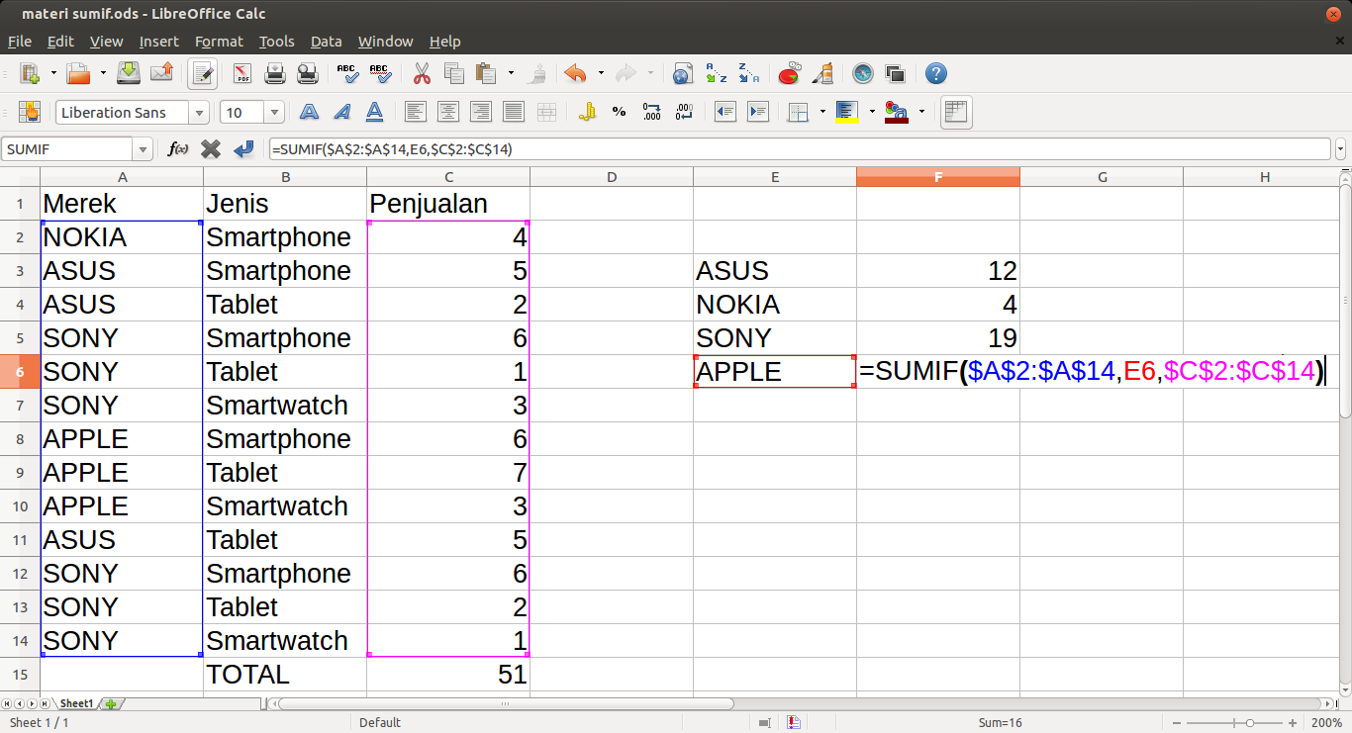Accept the formula with enter-arrow icon
The height and width of the screenshot is (733, 1352).
click(243, 148)
